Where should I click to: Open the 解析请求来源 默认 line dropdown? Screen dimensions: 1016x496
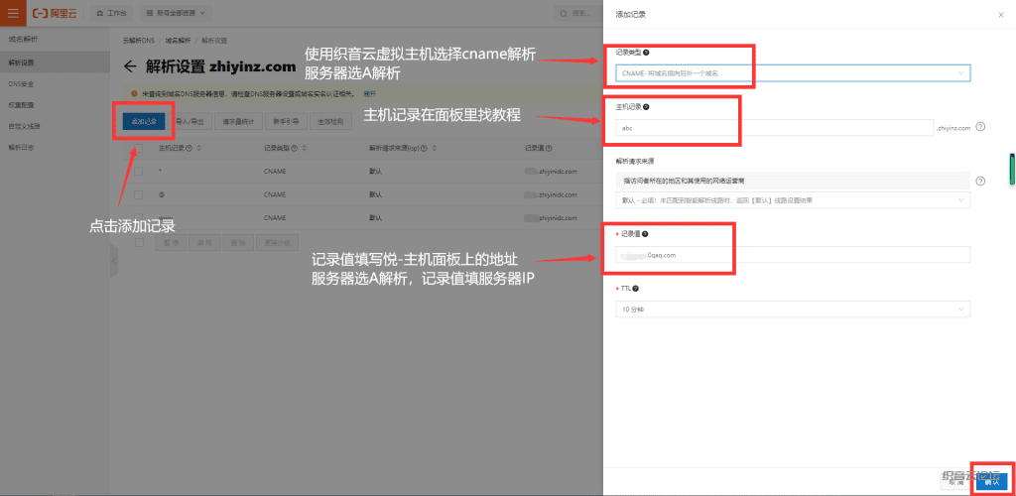[x=793, y=200]
